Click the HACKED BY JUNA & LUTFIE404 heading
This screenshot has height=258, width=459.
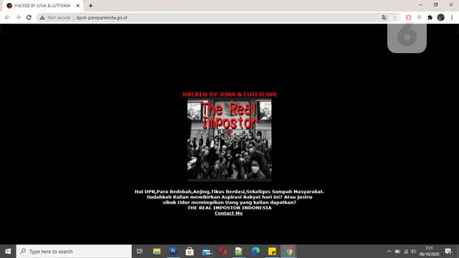click(229, 94)
